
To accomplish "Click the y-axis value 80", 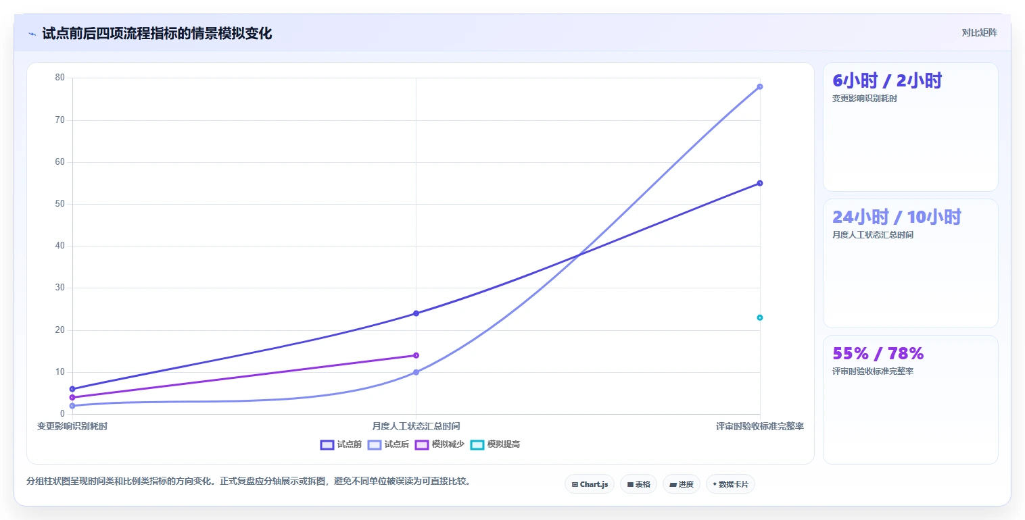I will [x=60, y=78].
